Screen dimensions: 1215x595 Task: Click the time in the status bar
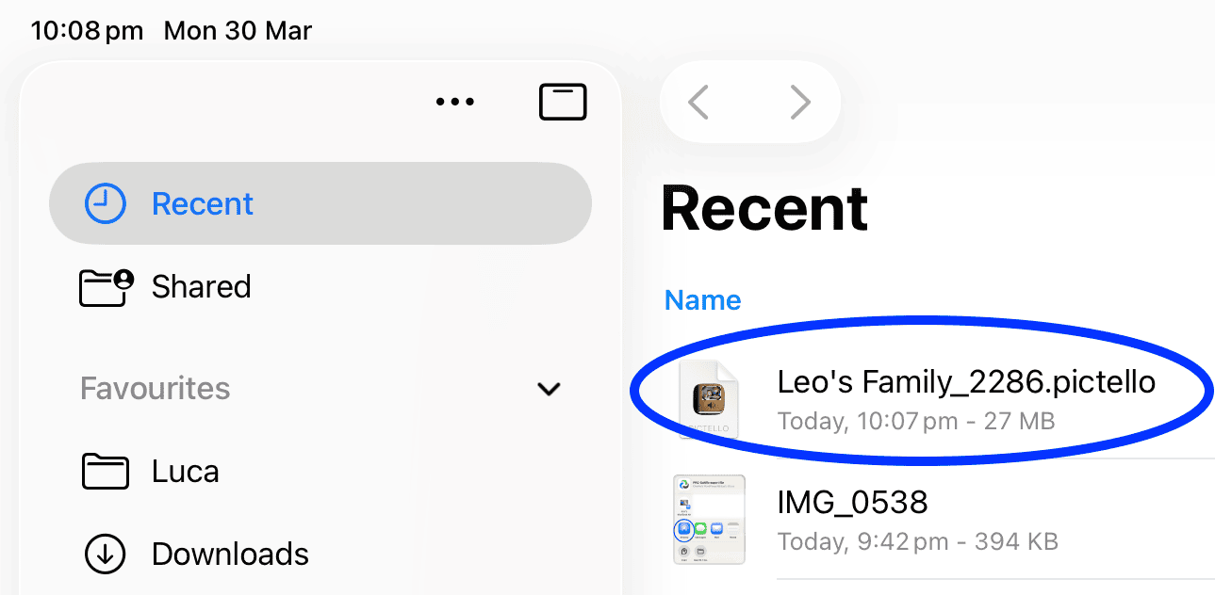87,30
